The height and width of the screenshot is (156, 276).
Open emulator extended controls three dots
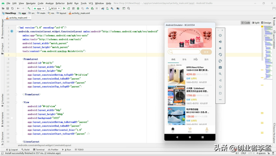click(x=220, y=100)
